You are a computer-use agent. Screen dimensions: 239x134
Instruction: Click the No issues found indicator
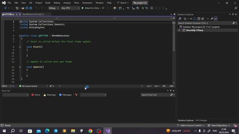coord(28,86)
